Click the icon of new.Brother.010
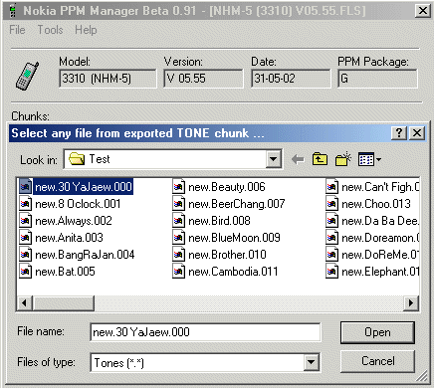The width and height of the screenshot is (434, 388). [178, 255]
